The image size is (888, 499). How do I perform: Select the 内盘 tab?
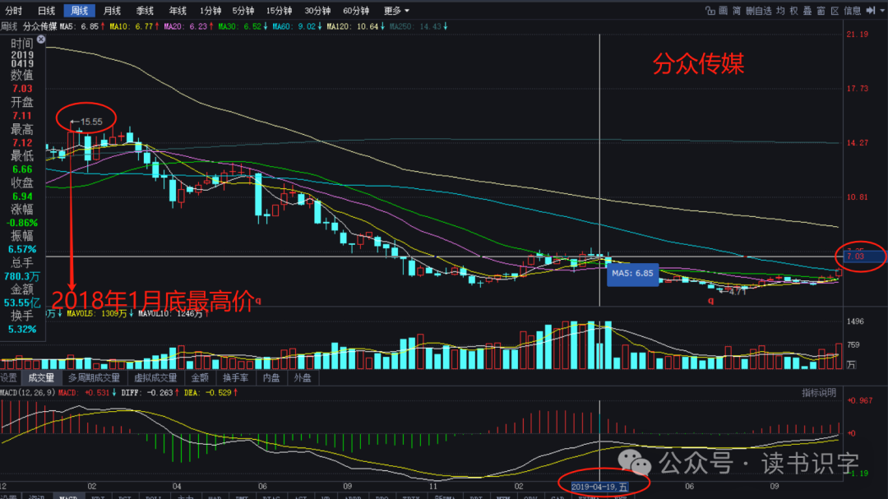coord(271,378)
